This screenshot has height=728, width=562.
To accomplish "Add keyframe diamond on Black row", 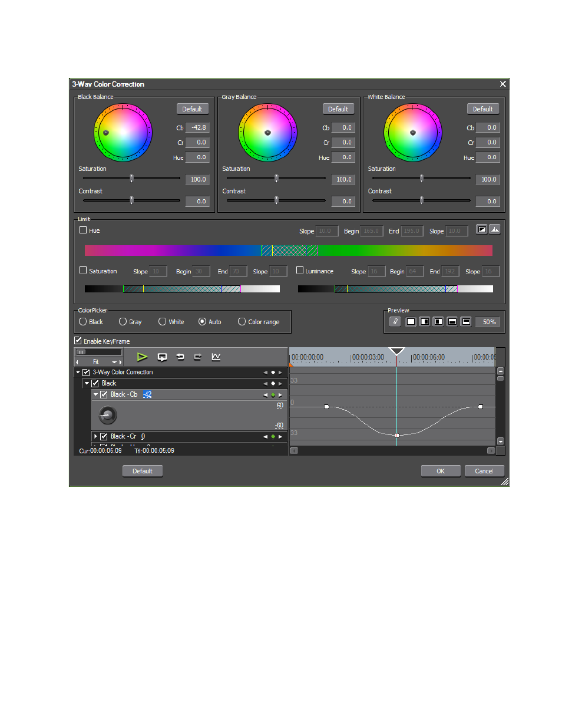I will (273, 384).
